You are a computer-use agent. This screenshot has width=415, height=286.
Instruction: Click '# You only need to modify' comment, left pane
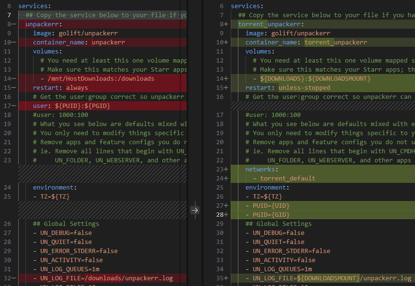pyautogui.click(x=108, y=133)
